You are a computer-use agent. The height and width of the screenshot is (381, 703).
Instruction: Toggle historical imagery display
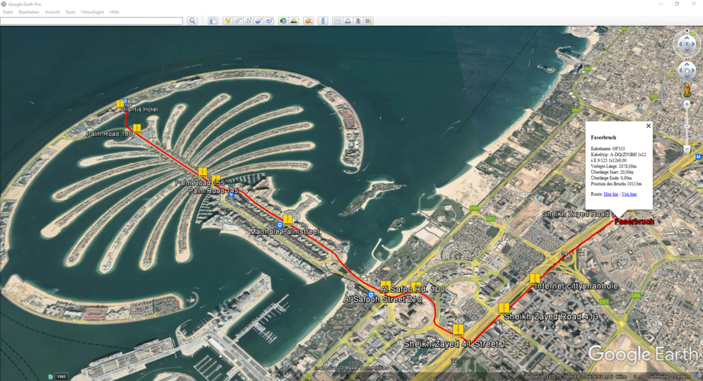tap(284, 21)
